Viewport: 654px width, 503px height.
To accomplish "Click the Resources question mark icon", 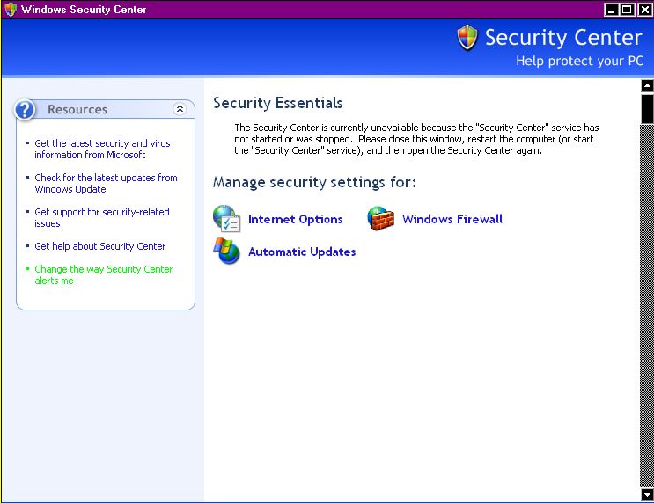I will tap(25, 110).
